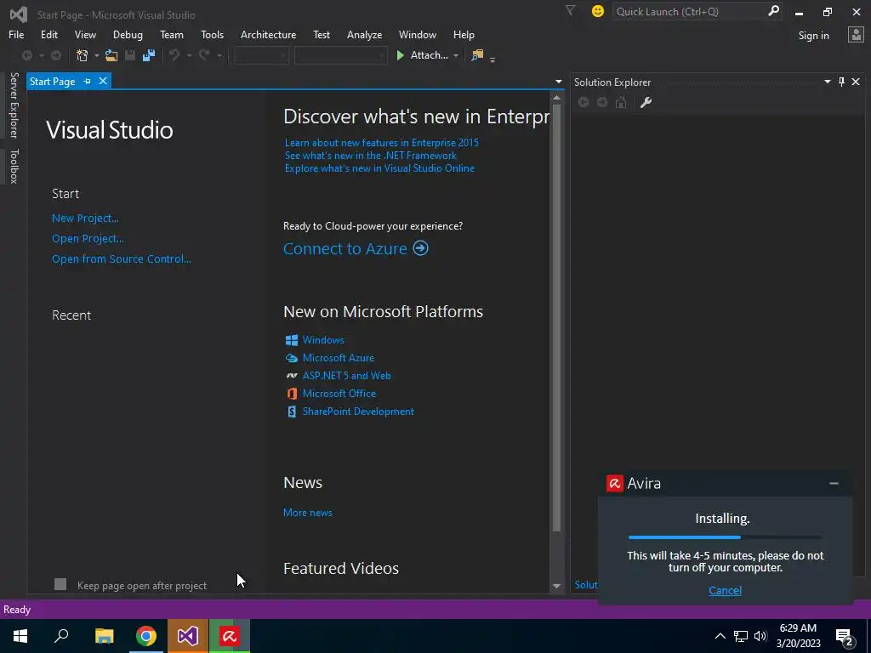Screen dimensions: 871x653
Task: Minimize the Avira install popup
Action: click(834, 484)
